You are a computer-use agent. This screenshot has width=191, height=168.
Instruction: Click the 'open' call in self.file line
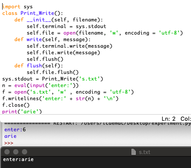click(70, 33)
